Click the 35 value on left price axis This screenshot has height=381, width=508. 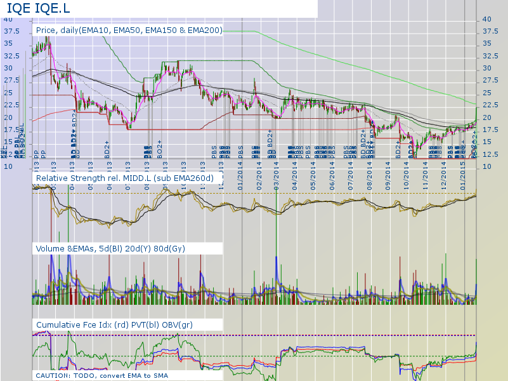[8, 43]
